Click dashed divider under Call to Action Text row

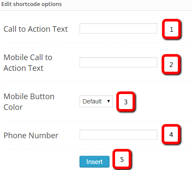pos(97,42)
